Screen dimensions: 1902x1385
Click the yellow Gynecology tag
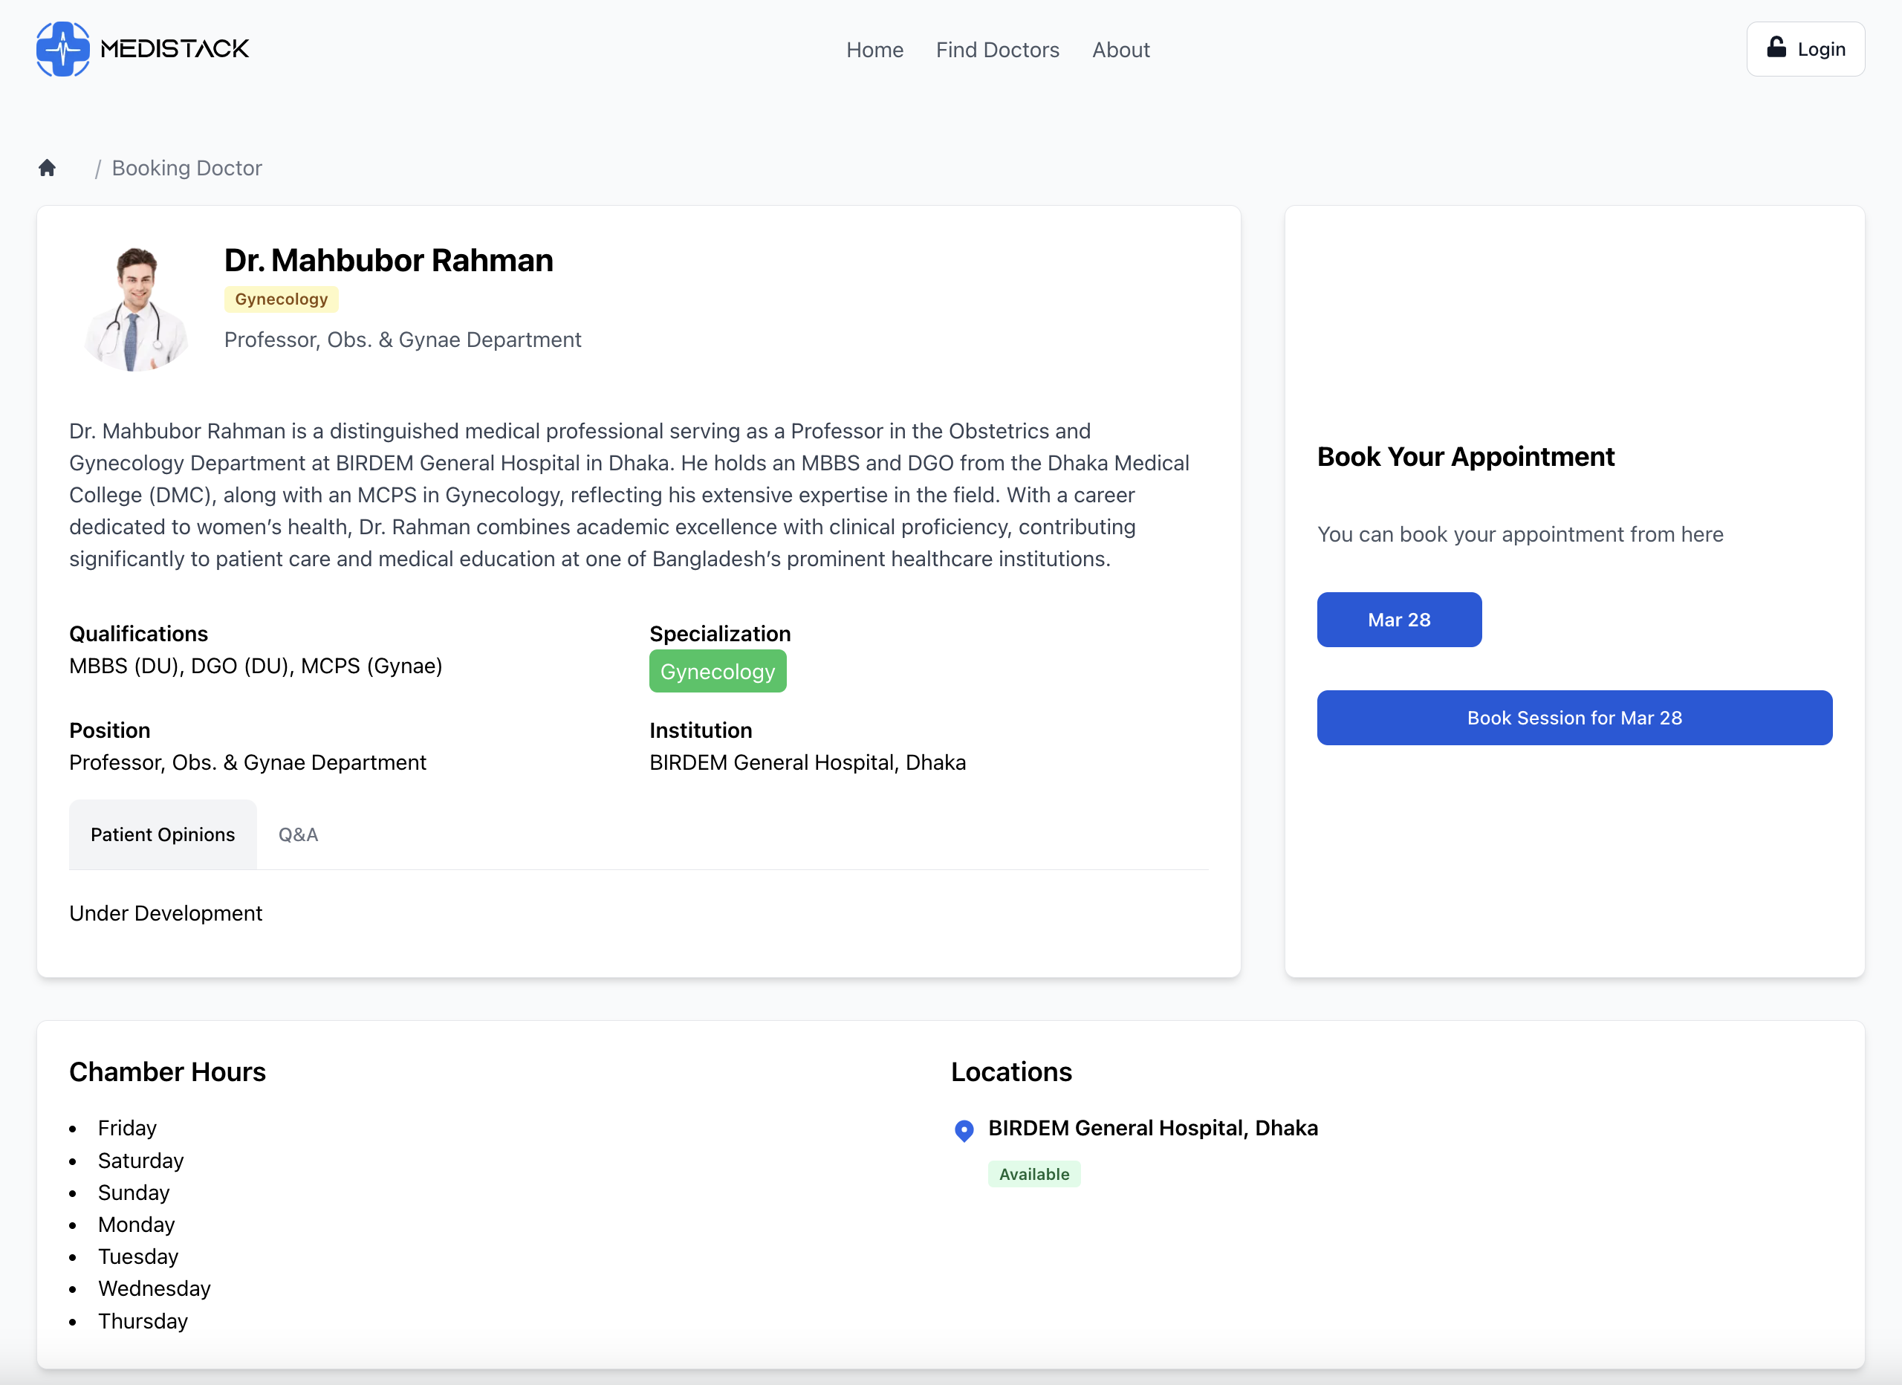[x=281, y=299]
